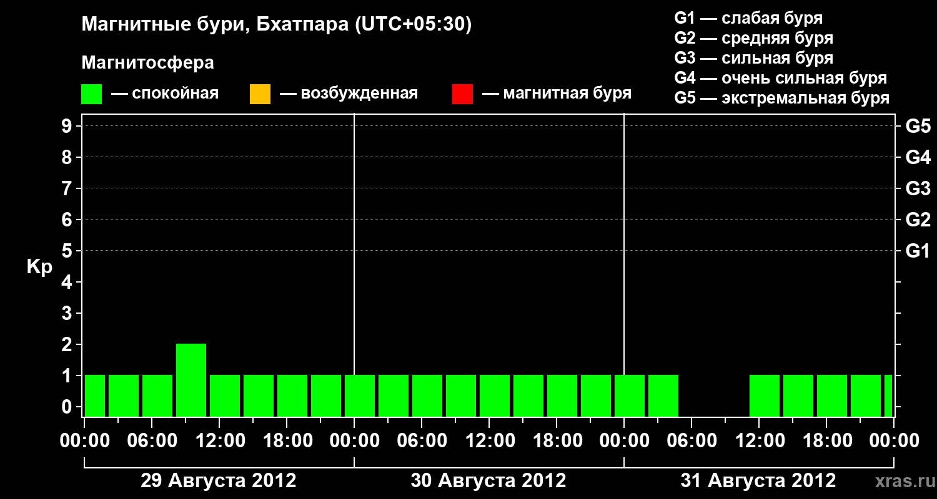Click the red magnetic storm legend swatch

tap(462, 94)
